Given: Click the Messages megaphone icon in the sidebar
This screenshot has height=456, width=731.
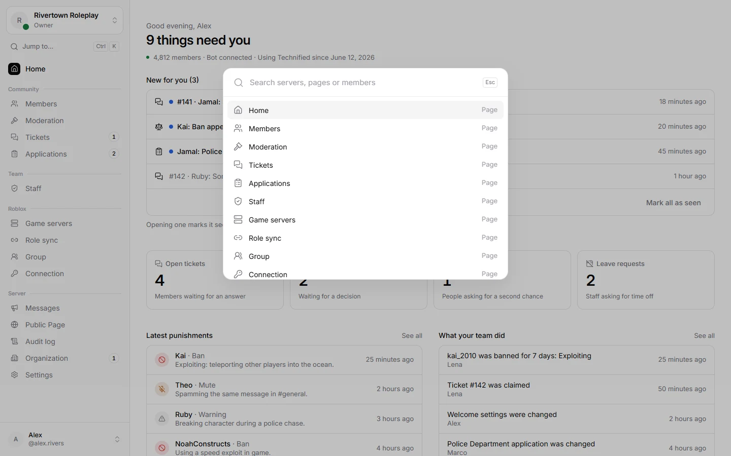Looking at the screenshot, I should [15, 308].
